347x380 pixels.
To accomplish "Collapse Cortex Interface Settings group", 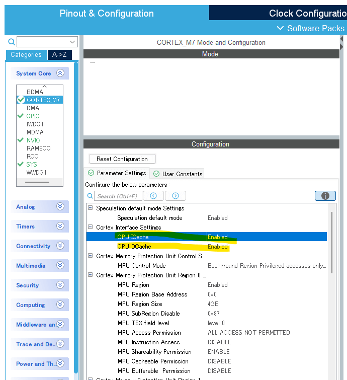I will tap(91, 227).
